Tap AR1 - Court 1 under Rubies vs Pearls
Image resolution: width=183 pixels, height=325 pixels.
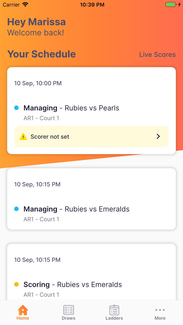tap(41, 118)
